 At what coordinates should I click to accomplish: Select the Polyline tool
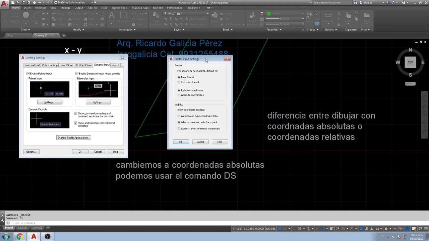[x=15, y=17]
